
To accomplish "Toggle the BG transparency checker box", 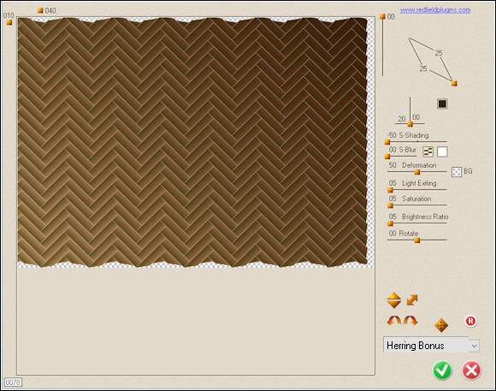I will 457,172.
